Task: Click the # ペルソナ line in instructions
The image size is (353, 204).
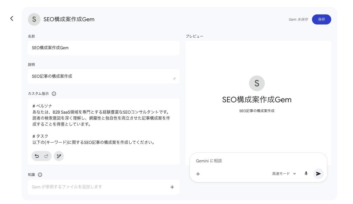Action: coord(42,106)
